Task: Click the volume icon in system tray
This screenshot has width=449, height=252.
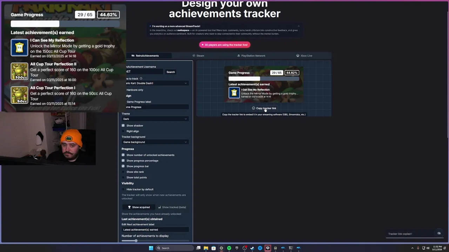Action: [x=428, y=248]
